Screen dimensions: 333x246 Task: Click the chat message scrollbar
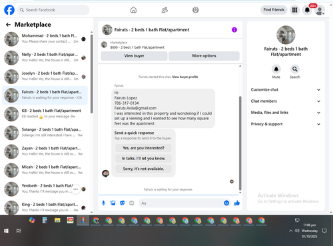click(240, 143)
